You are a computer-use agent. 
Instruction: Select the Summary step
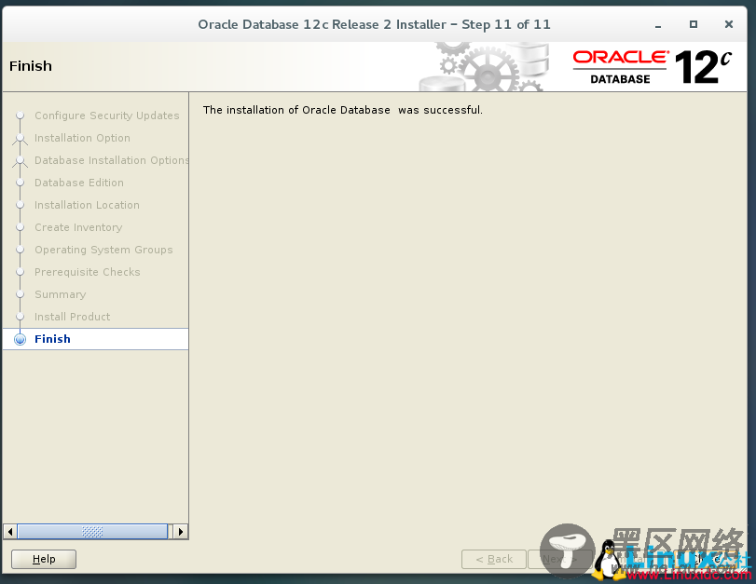coord(61,294)
